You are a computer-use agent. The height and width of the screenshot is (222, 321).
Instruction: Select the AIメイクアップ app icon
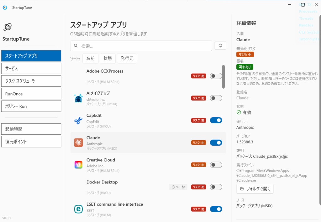click(78, 98)
